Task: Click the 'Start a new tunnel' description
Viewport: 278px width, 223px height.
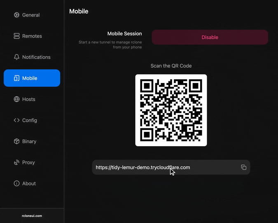Action: [110, 45]
